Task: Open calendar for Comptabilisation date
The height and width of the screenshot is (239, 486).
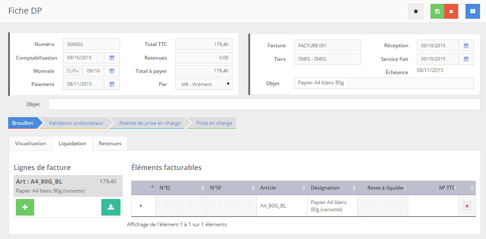Action: coord(112,58)
